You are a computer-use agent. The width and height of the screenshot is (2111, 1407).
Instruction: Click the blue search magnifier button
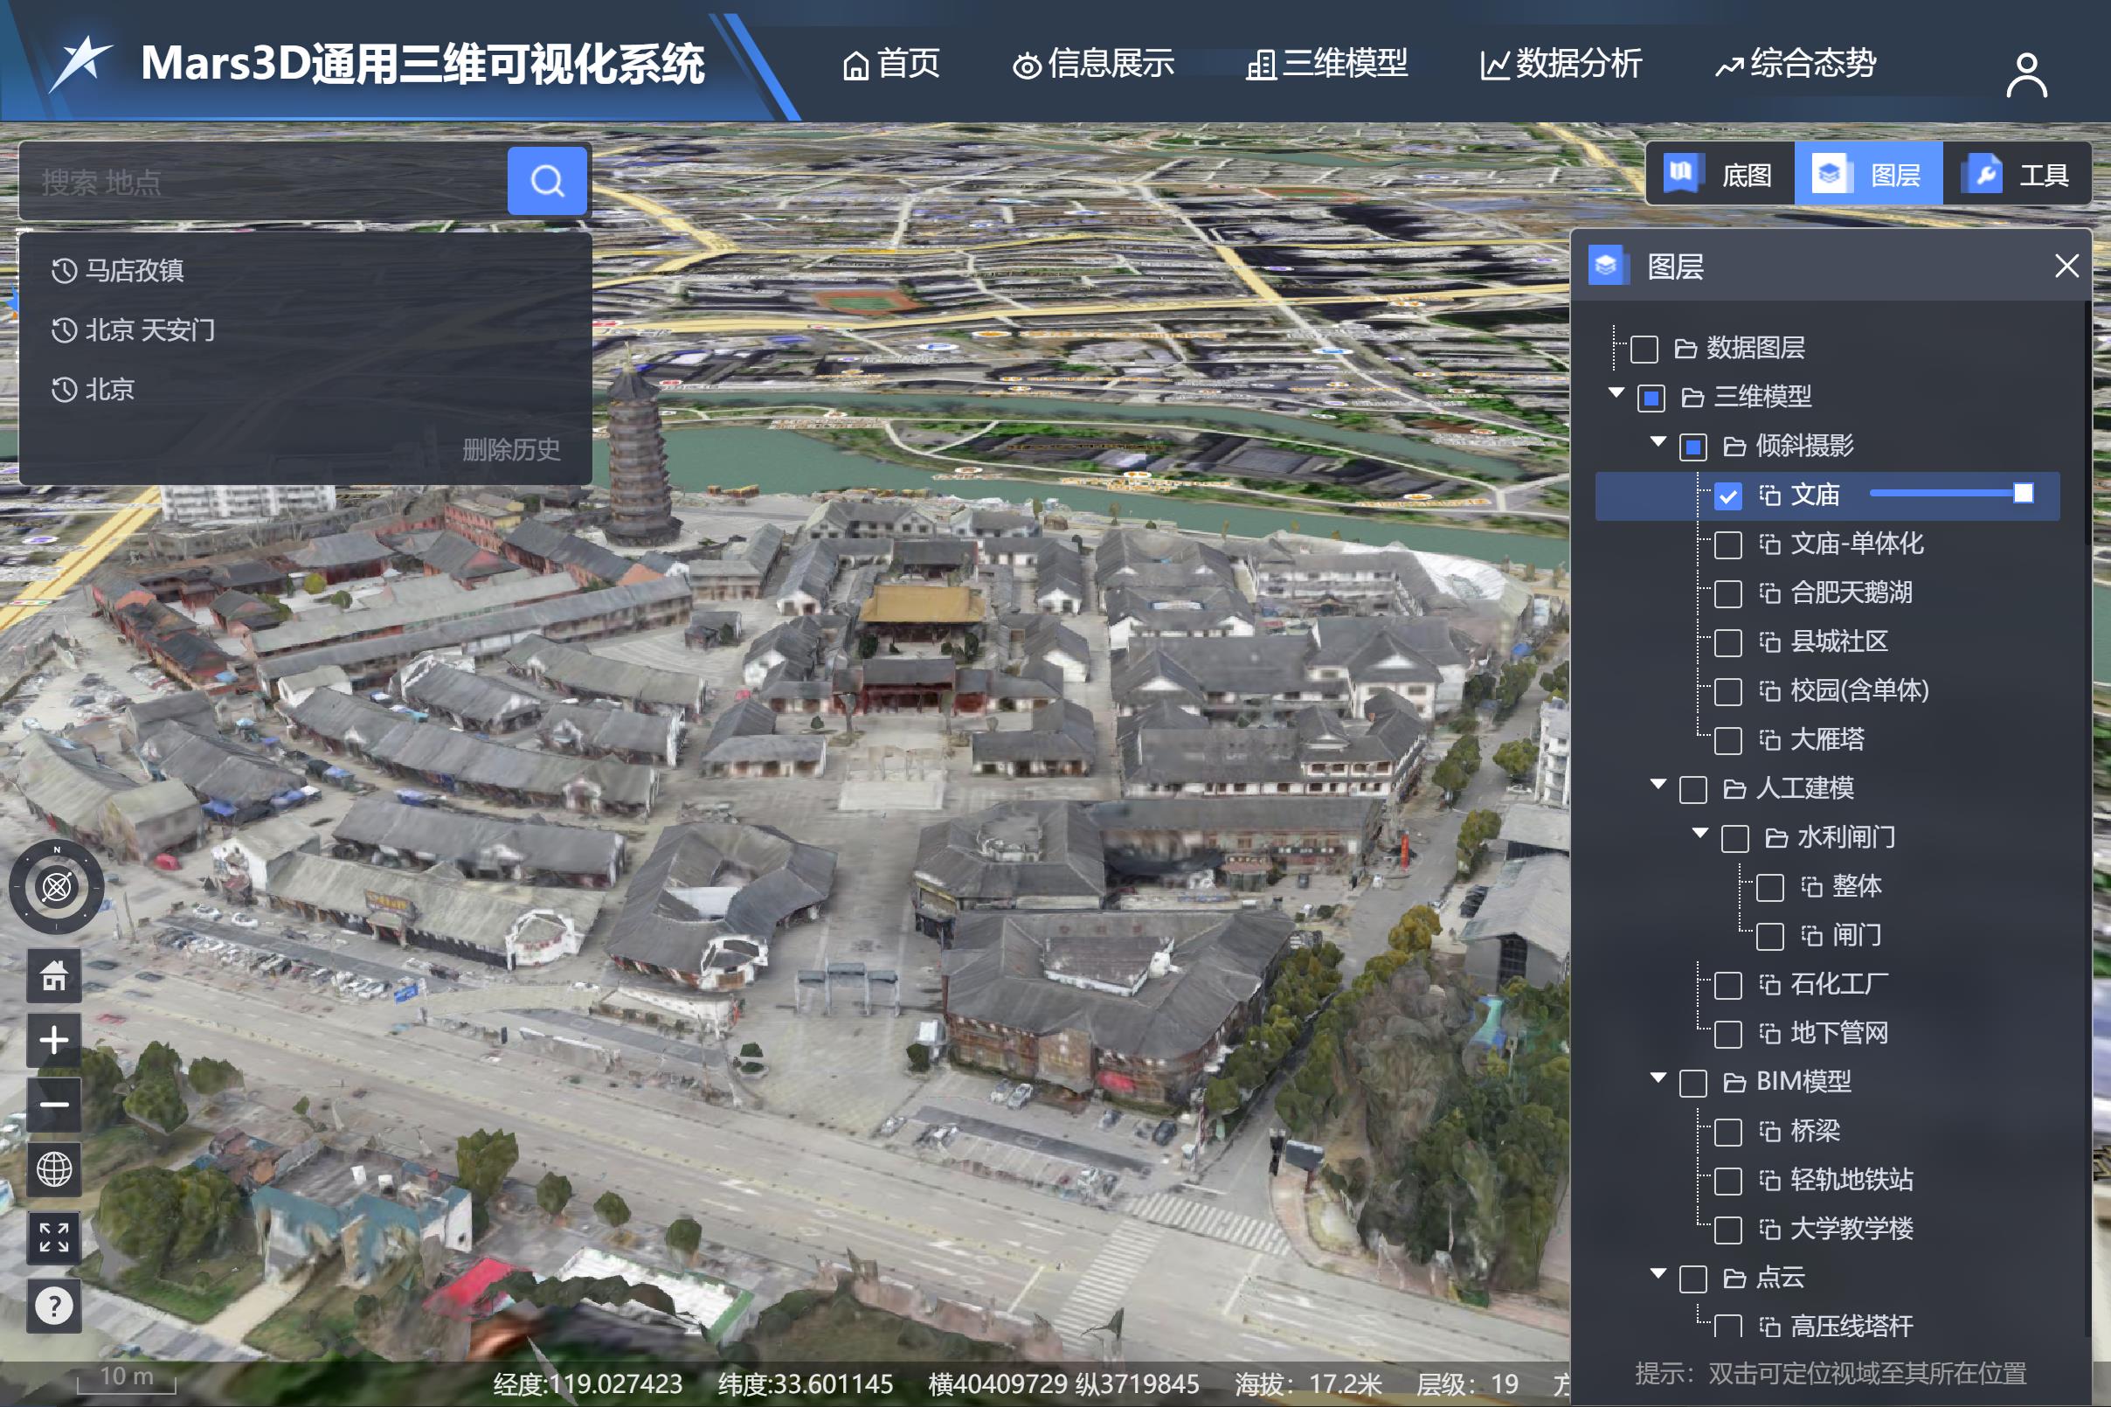coord(546,181)
